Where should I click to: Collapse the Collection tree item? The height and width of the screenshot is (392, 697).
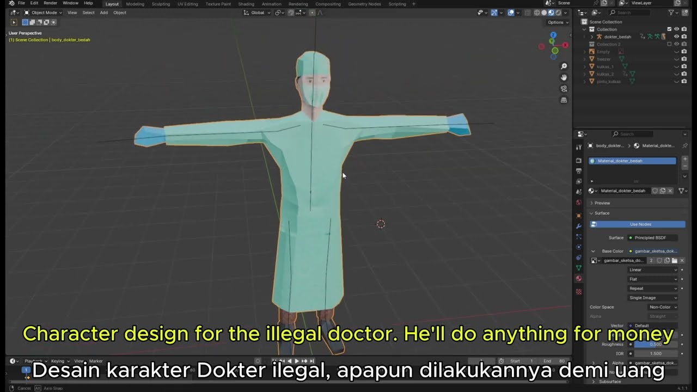tap(585, 29)
